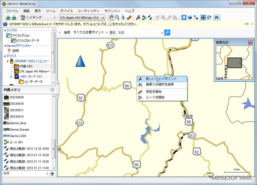The height and width of the screenshot is (185, 257).
Task: Open the ハイキング activity profile dropdown
Action: (54, 17)
